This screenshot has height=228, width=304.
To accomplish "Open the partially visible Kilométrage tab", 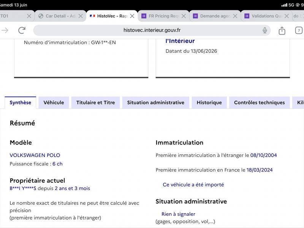I will tap(299, 103).
